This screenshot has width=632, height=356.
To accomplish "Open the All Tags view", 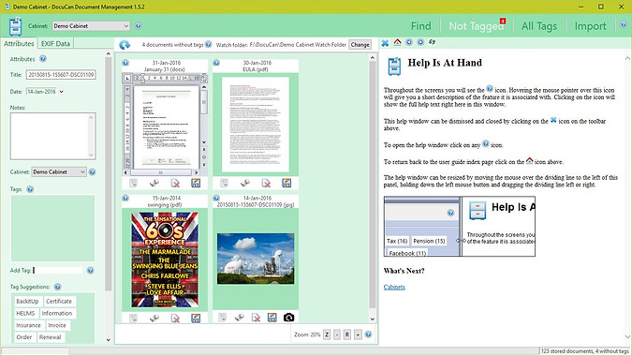I will [x=539, y=26].
